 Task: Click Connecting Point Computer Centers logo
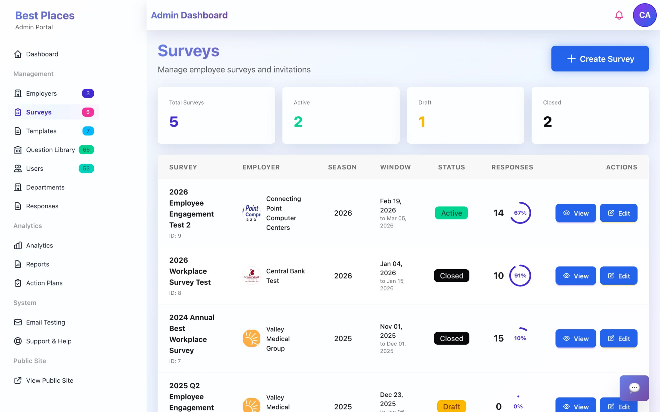coord(251,213)
